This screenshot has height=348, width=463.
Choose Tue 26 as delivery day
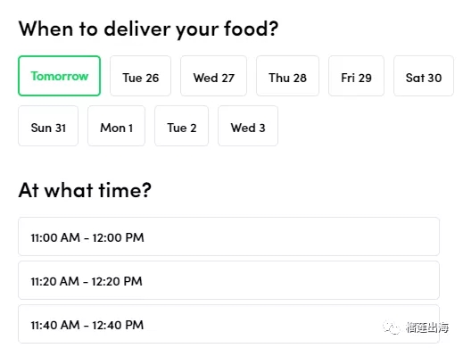(x=140, y=76)
